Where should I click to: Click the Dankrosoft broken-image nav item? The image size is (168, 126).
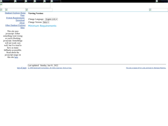tap(7, 1)
